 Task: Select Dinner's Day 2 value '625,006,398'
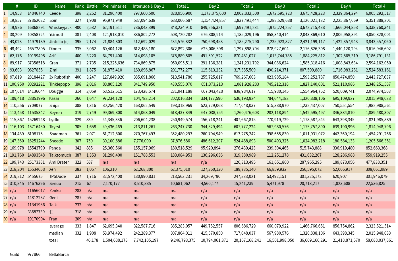212,49
